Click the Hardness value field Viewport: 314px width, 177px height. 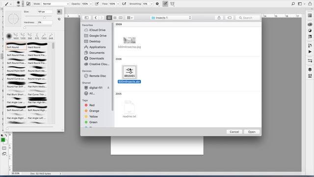45,22
